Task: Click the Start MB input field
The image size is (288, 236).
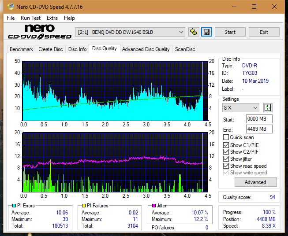Action: pos(259,119)
